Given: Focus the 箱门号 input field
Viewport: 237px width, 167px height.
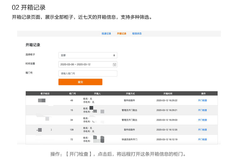Looking at the screenshot, I should pos(88,73).
